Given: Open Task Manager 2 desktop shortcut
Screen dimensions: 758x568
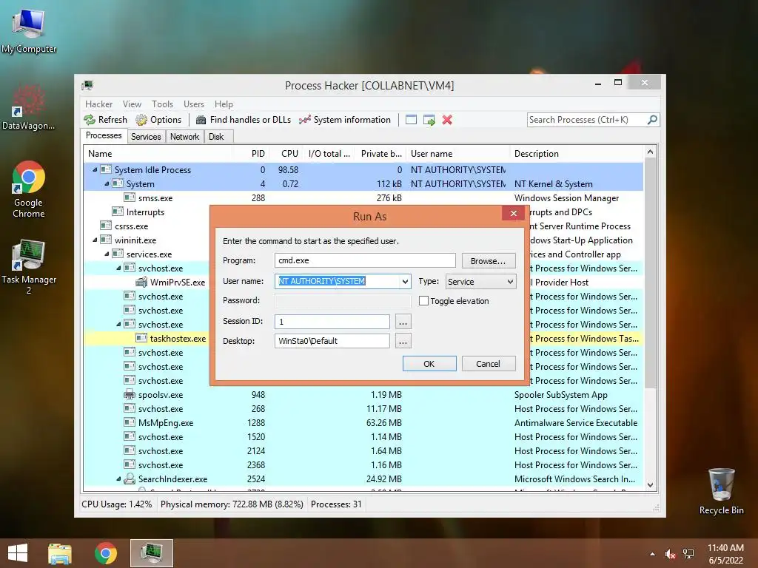Looking at the screenshot, I should (28, 266).
